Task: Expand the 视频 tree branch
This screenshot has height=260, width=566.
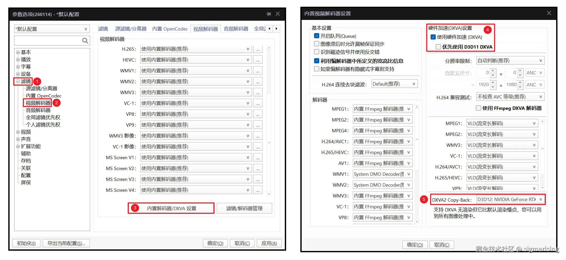Action: (18, 132)
